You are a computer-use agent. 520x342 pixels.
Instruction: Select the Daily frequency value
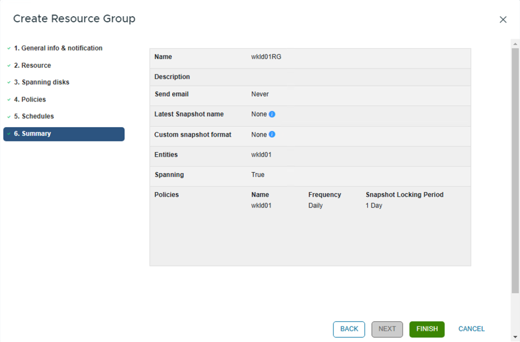point(316,205)
